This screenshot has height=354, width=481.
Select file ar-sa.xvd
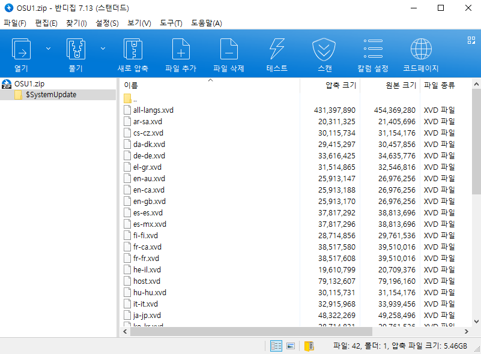(x=148, y=122)
